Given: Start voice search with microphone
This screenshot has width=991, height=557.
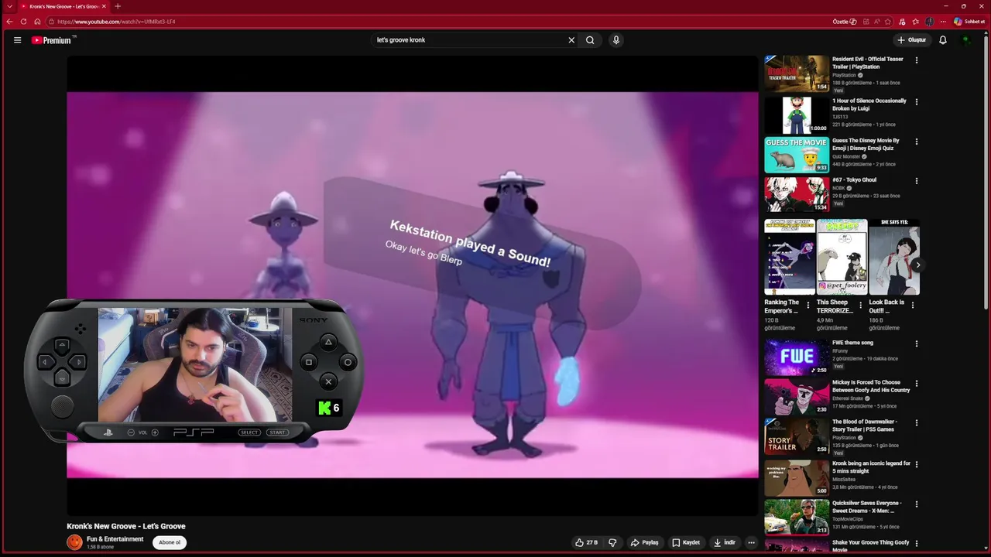Looking at the screenshot, I should (x=616, y=40).
